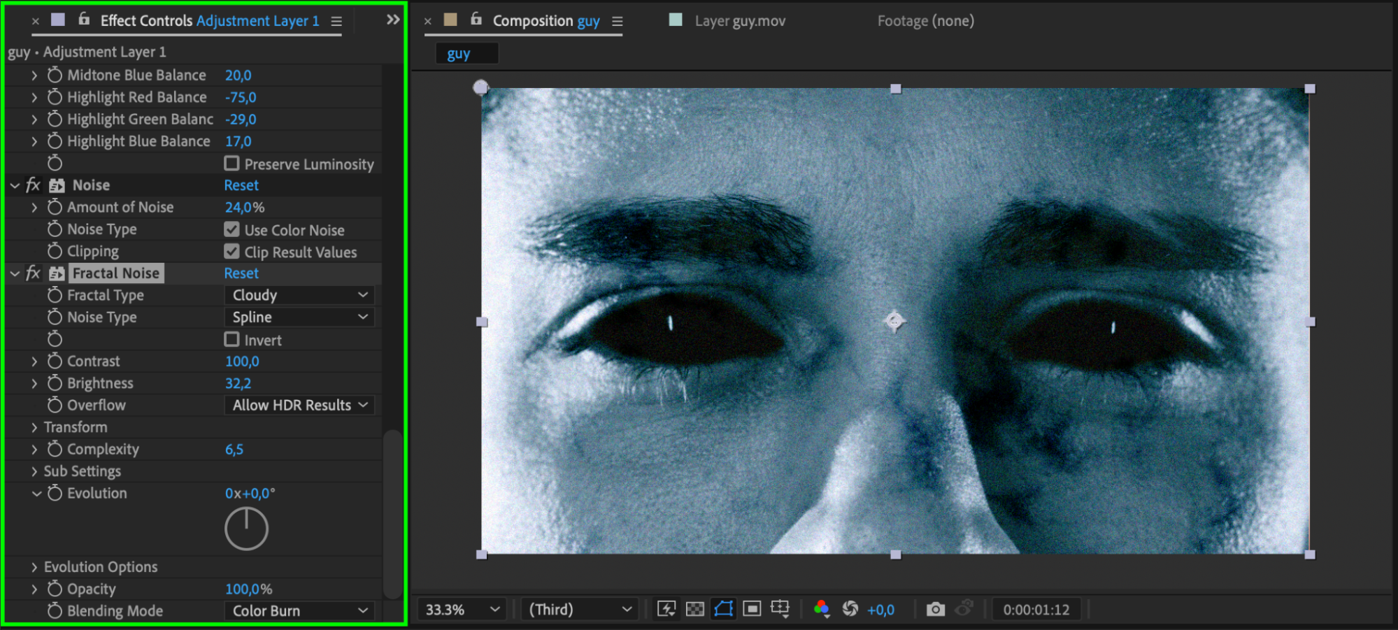Switch to the Footage (none) tab

coord(925,21)
